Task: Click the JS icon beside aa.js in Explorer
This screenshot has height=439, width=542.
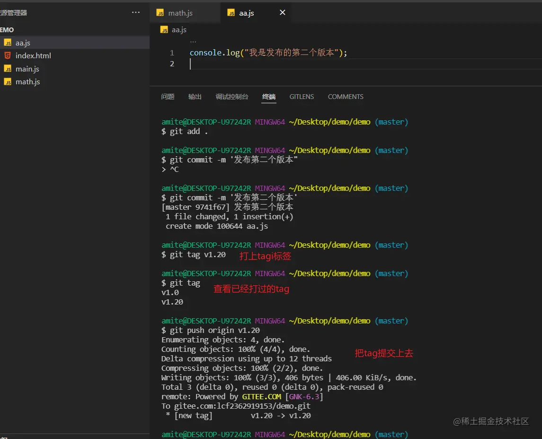Action: (8, 42)
